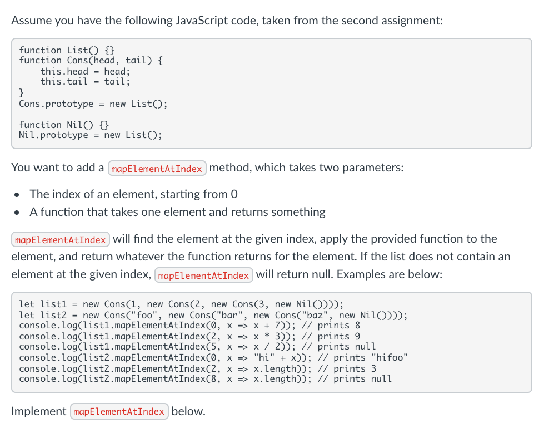Click bullet 'A function that takes one element'
Screen dimensions: 539x433
point(177,212)
